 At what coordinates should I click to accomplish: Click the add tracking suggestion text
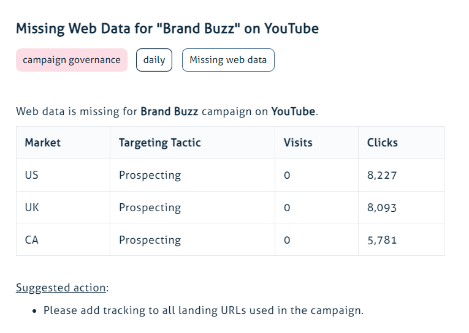point(204,310)
